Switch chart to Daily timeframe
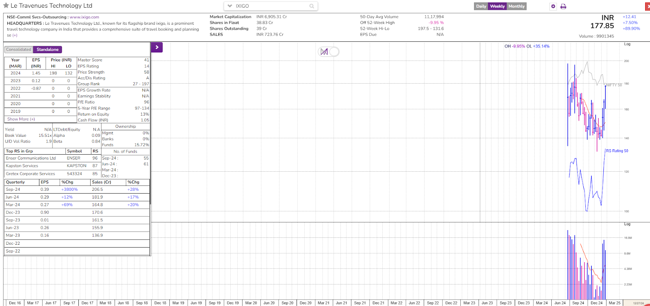 (481, 6)
